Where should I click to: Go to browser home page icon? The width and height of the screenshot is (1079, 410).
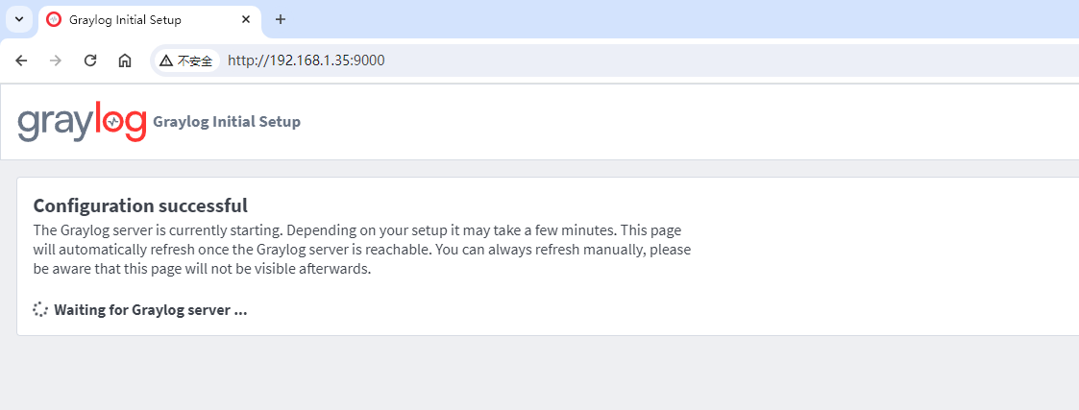125,60
